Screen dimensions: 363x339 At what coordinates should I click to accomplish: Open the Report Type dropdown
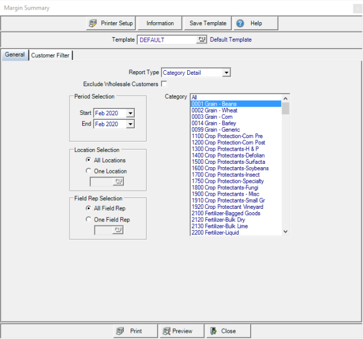click(x=226, y=72)
